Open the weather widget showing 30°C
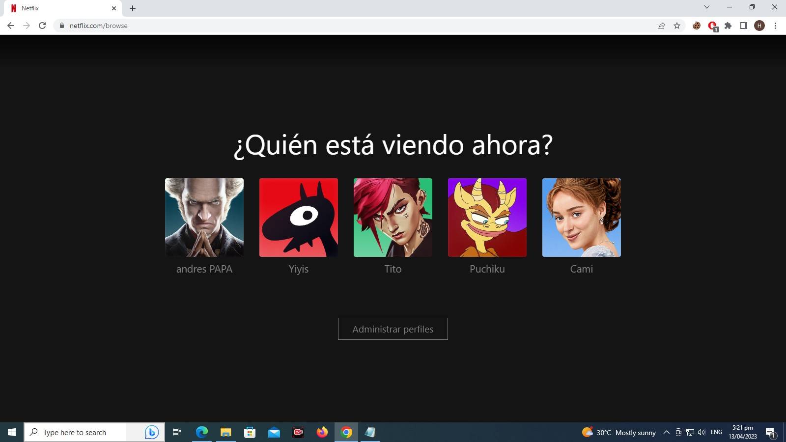The width and height of the screenshot is (786, 442). (x=619, y=432)
